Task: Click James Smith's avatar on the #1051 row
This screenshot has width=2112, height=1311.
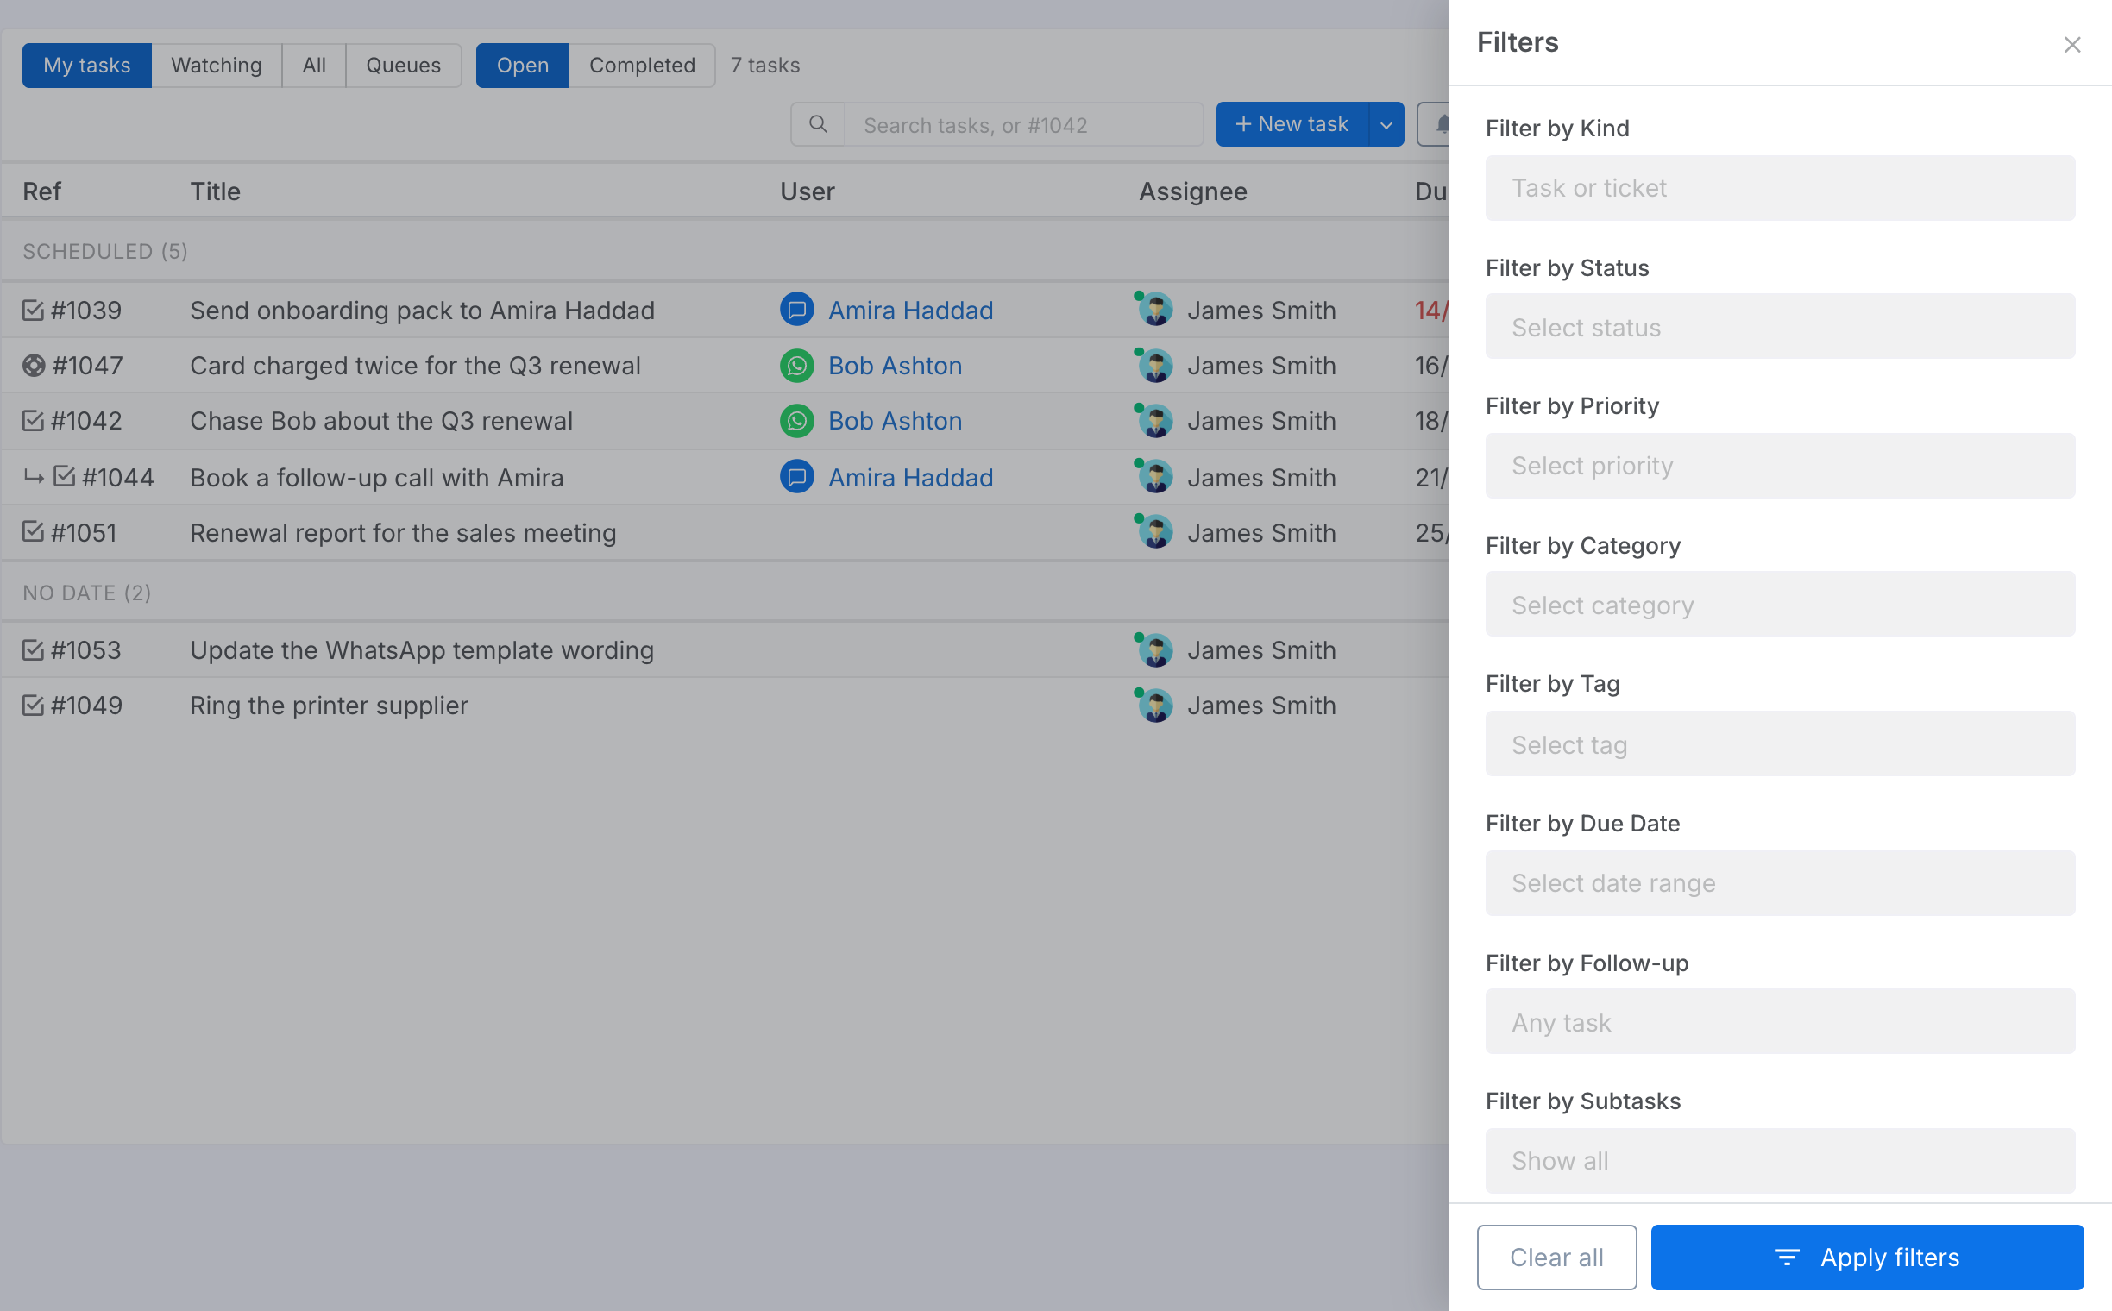Action: click(1155, 532)
